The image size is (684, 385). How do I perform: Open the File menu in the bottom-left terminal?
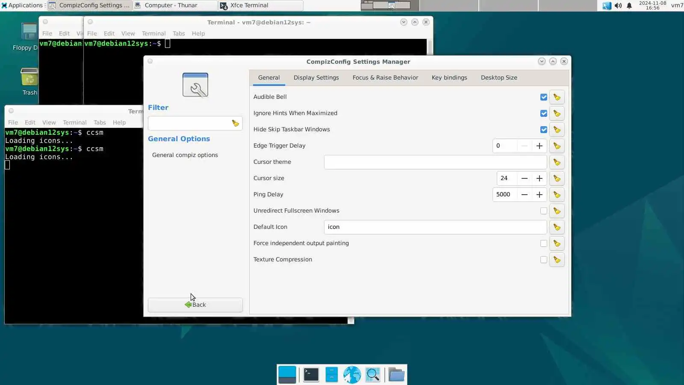(13, 122)
